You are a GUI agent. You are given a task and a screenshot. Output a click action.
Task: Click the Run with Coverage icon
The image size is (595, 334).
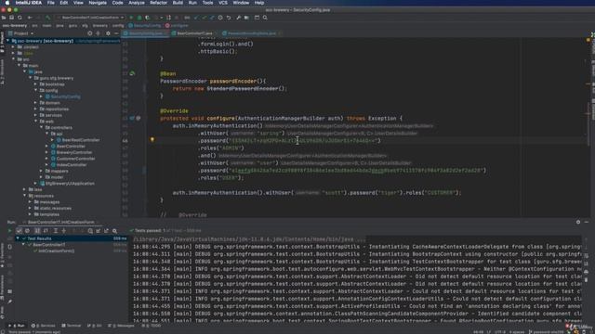click(148, 18)
